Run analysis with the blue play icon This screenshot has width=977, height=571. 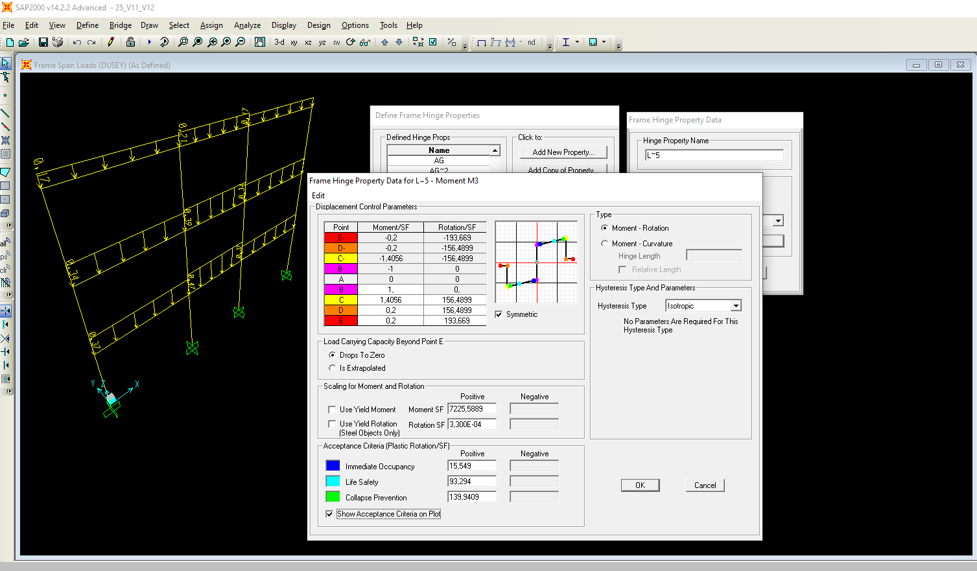click(x=149, y=42)
